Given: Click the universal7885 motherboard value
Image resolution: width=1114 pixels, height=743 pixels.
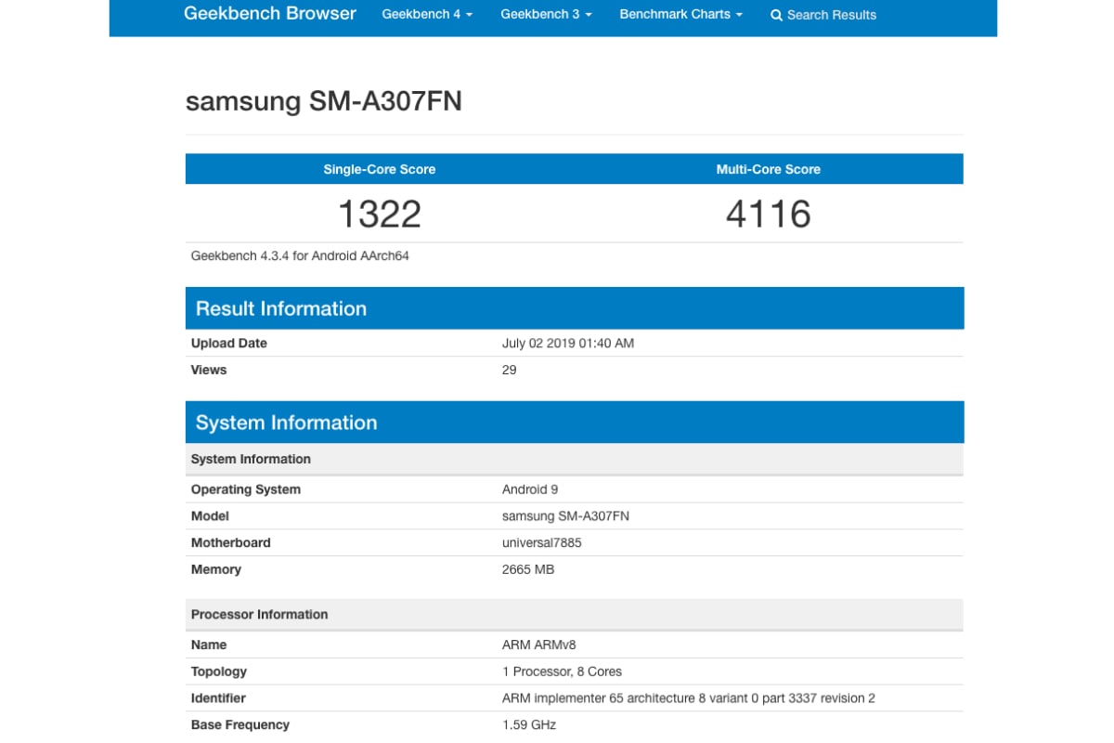Looking at the screenshot, I should (x=541, y=543).
